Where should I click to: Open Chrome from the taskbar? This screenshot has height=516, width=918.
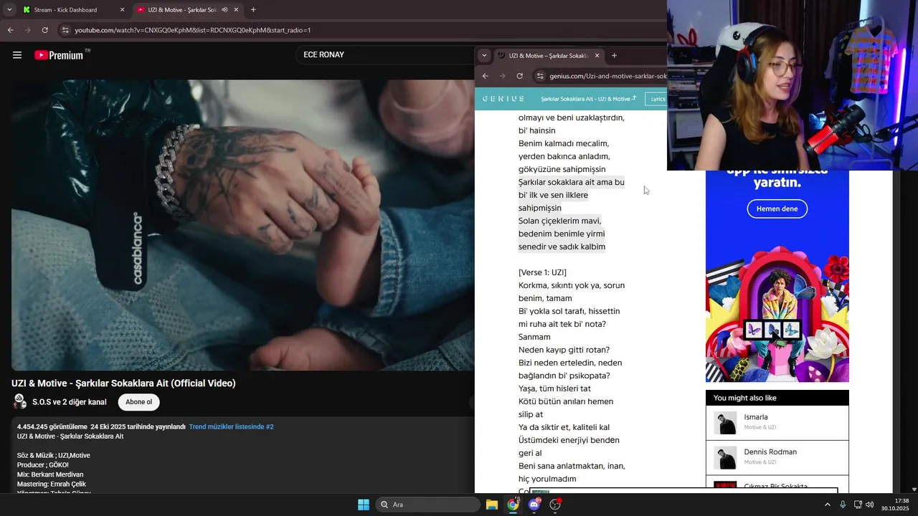click(x=513, y=505)
